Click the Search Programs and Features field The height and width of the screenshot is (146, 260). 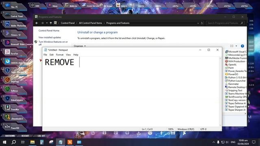[225, 23]
